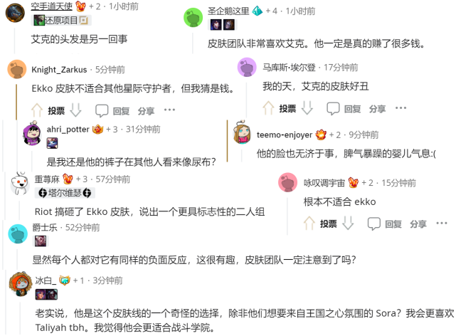Open 冰白_ user avatar
The height and width of the screenshot is (336, 456).
click(x=21, y=284)
